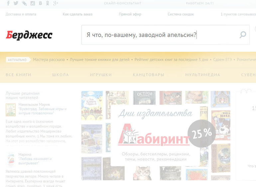Click the Twitter bird icon

point(16,3)
